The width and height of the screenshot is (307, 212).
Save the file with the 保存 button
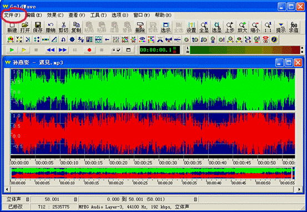pos(38,27)
